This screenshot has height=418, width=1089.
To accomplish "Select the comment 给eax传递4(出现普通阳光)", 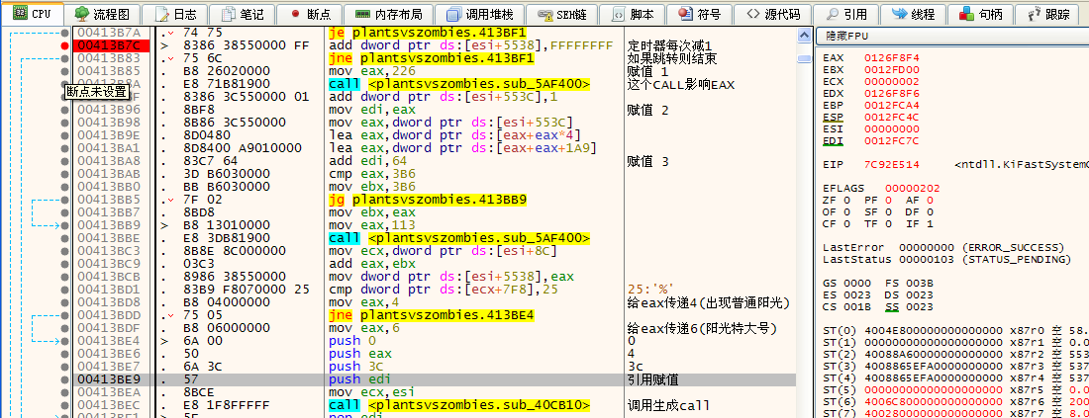I will [708, 302].
